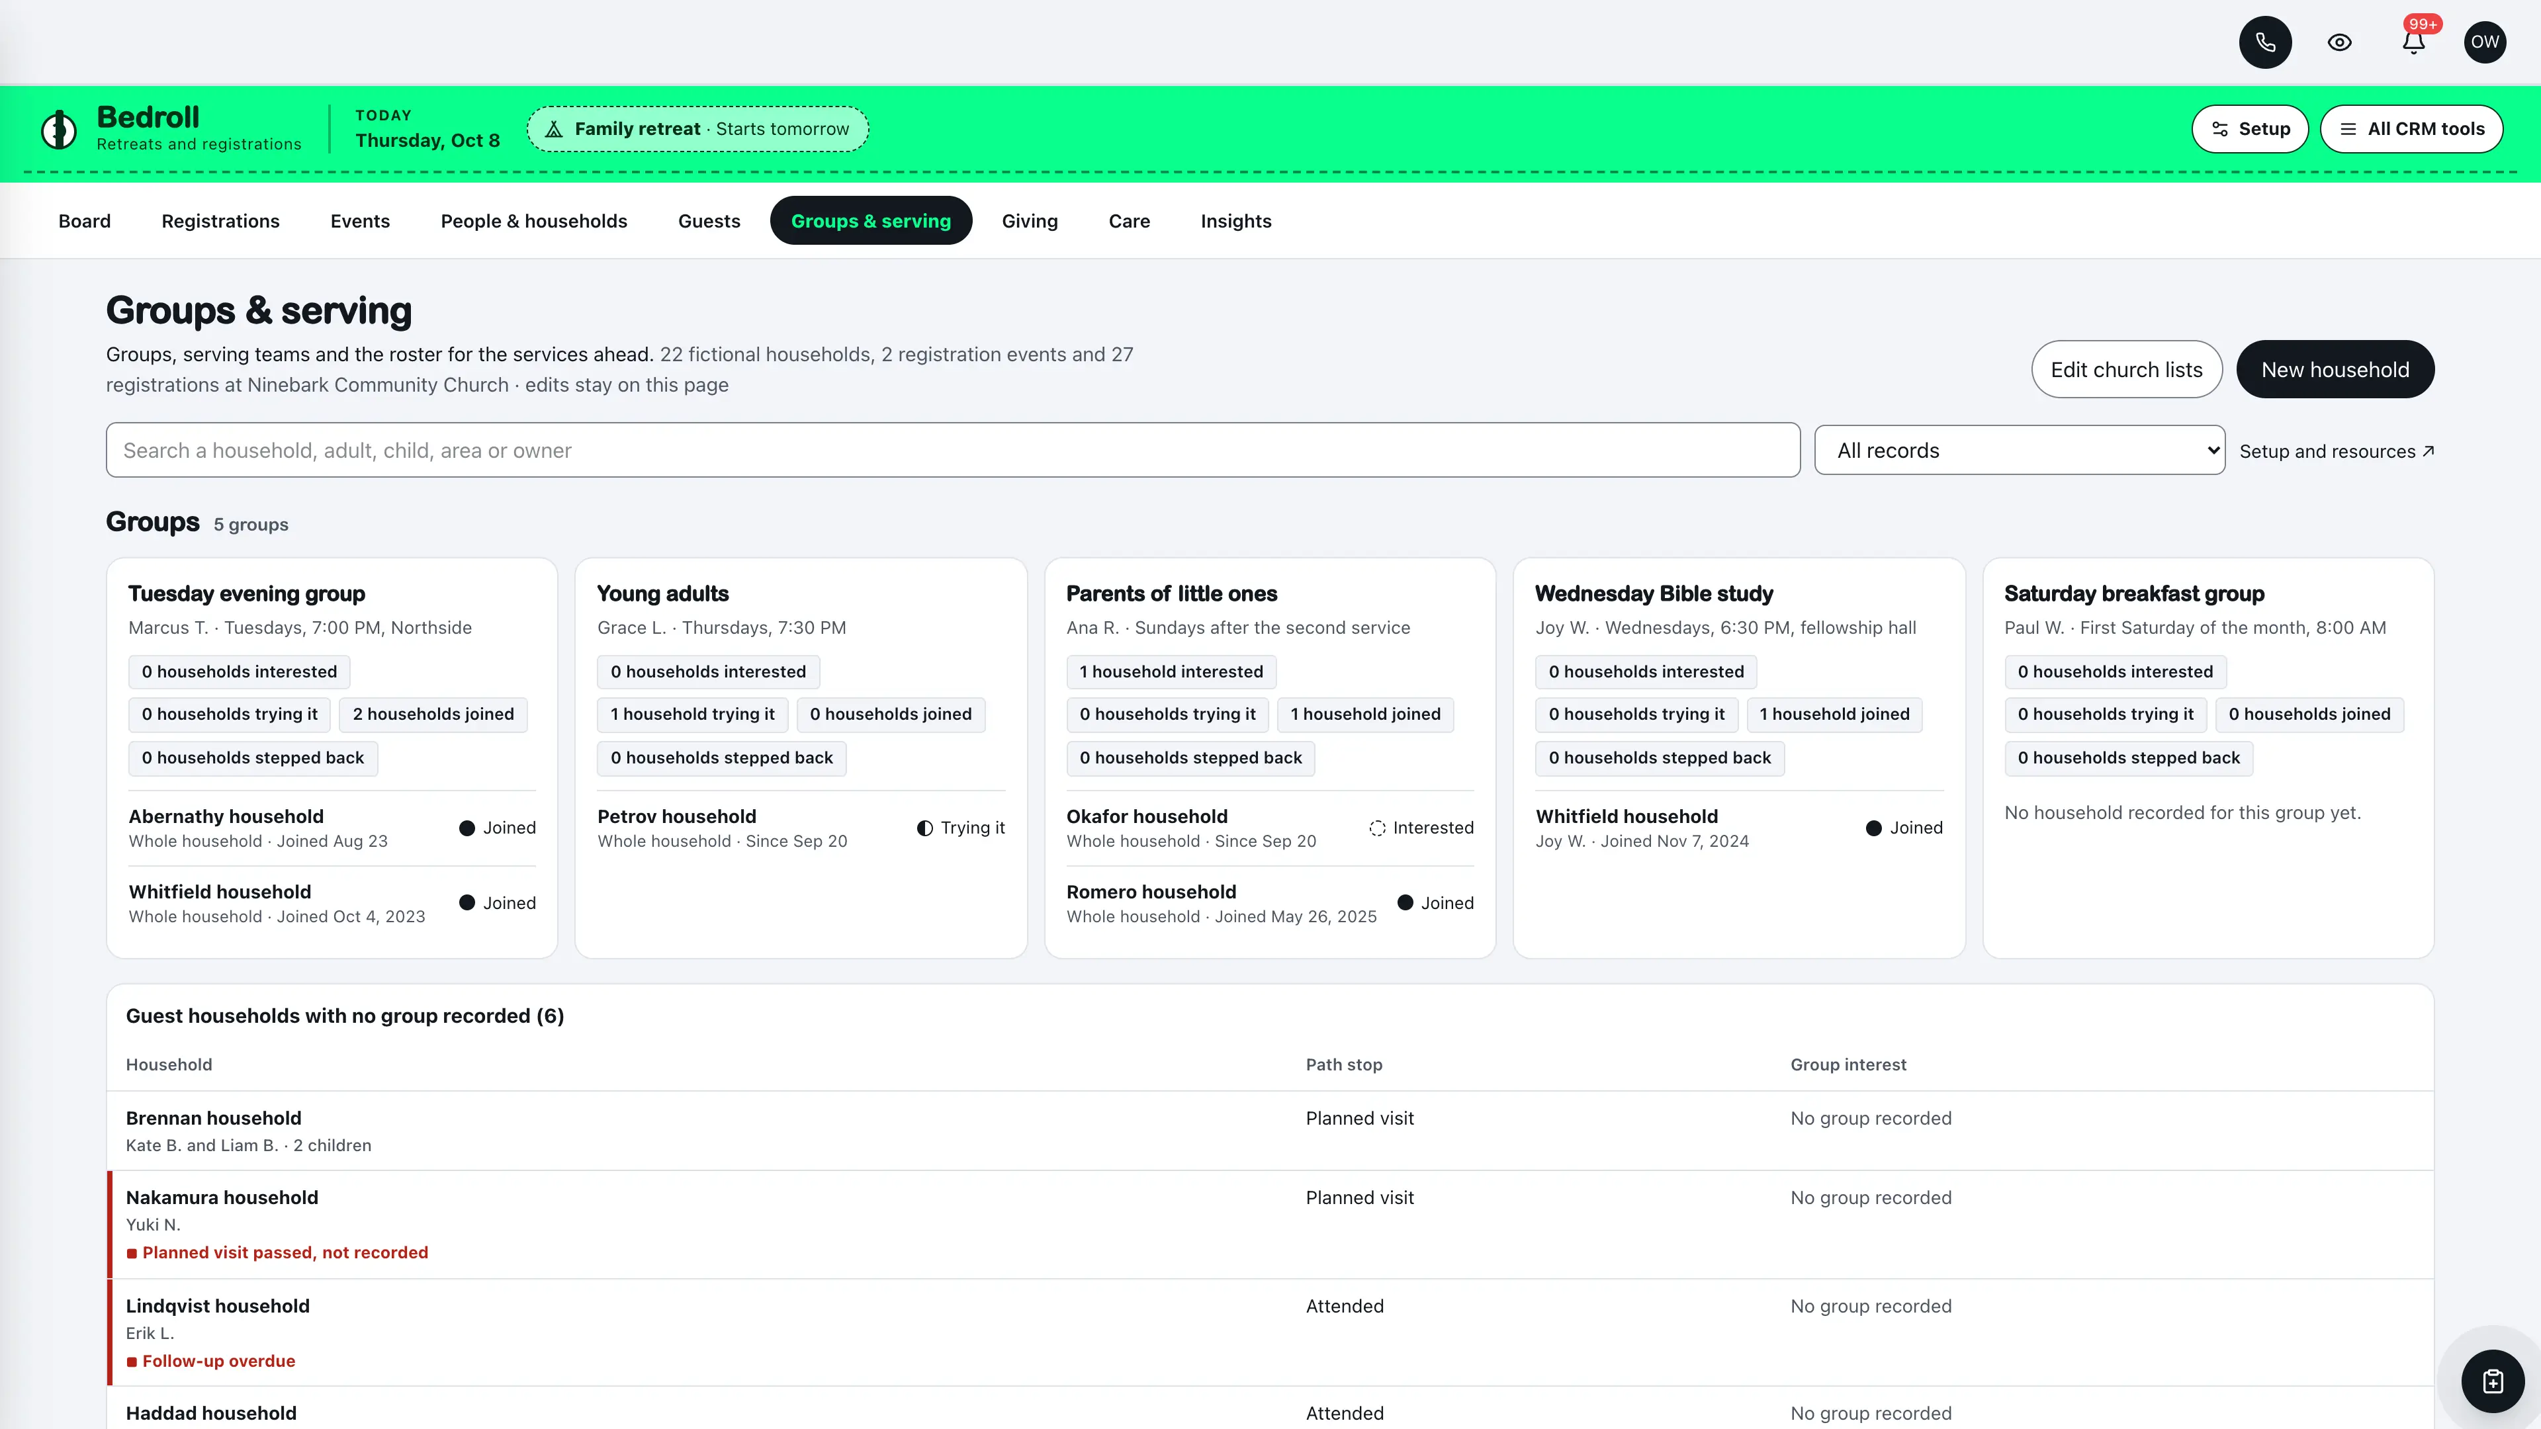Image resolution: width=2541 pixels, height=1429 pixels.
Task: Open the Setup button
Action: [x=2249, y=129]
